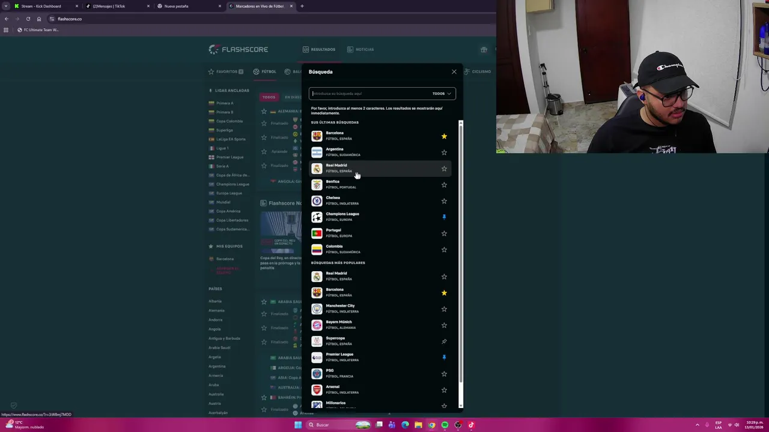Close the Búsqueda search dialog
This screenshot has width=769, height=432.
coord(454,72)
